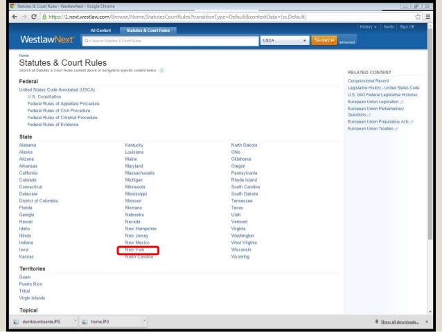The height and width of the screenshot is (332, 442).
Task: Open Legislative History - United States Code
Action: pyautogui.click(x=384, y=88)
